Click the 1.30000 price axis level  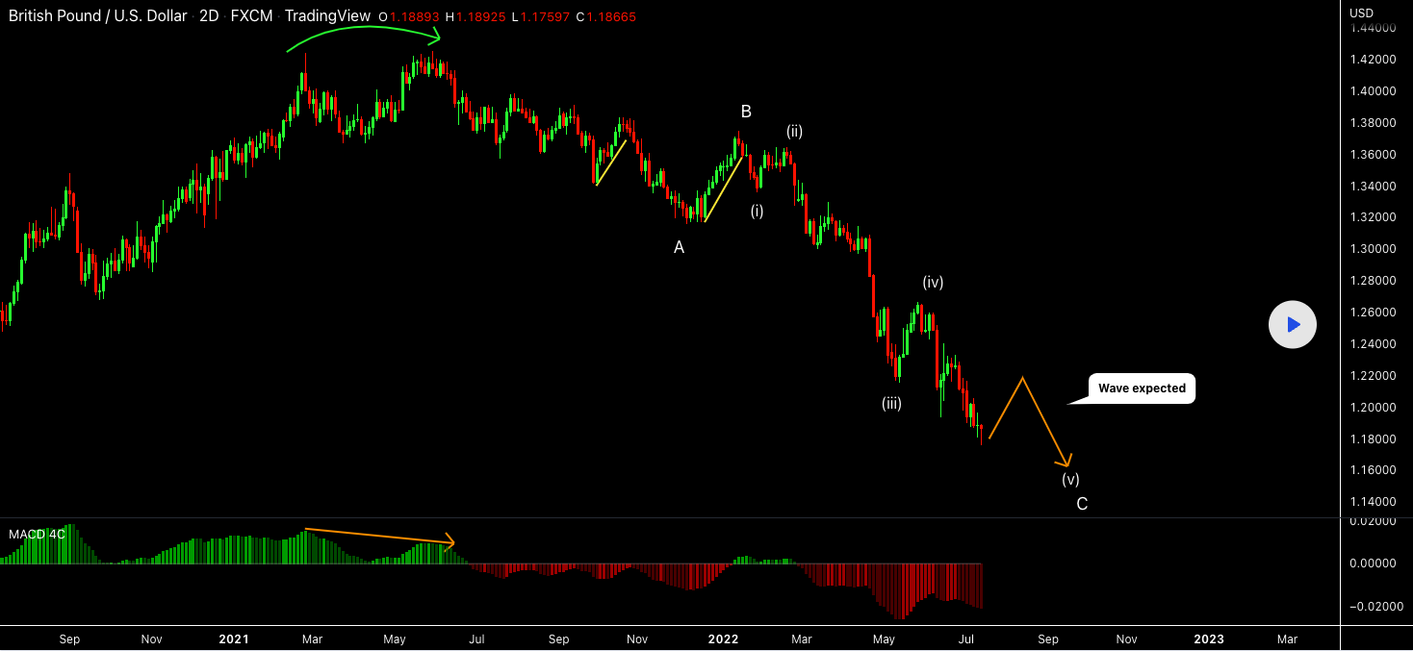tap(1373, 249)
